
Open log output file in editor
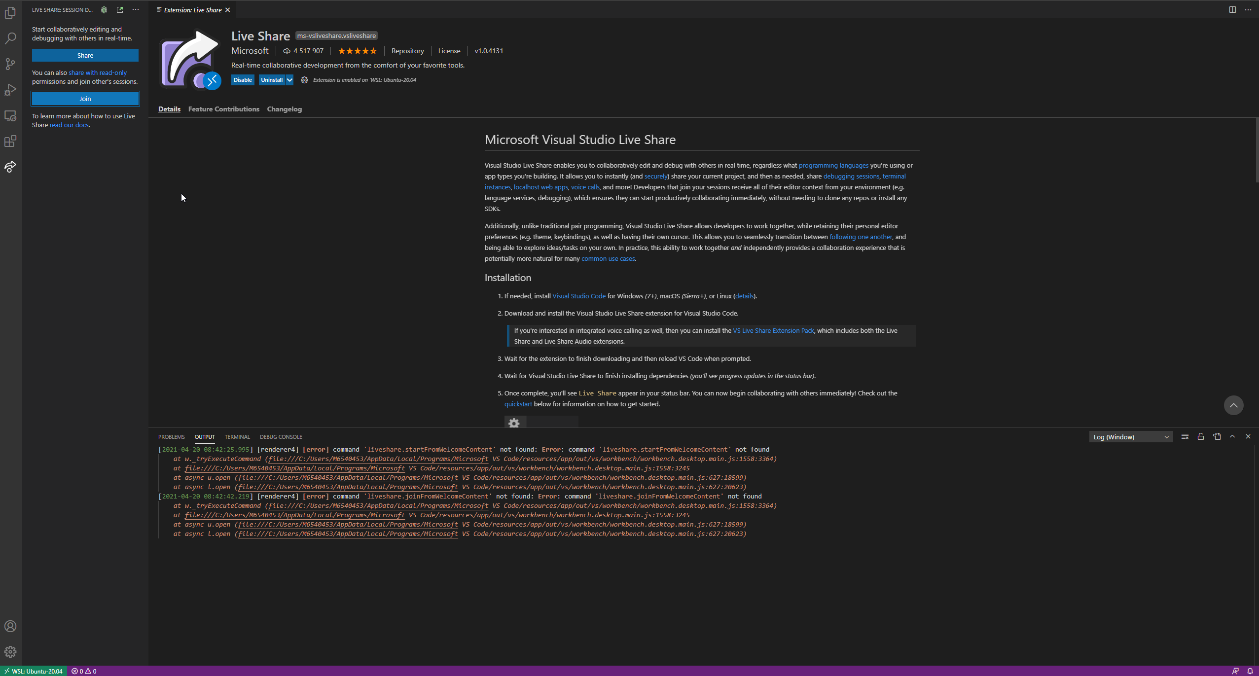1217,437
